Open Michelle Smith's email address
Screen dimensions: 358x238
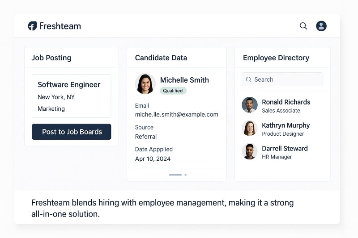177,114
